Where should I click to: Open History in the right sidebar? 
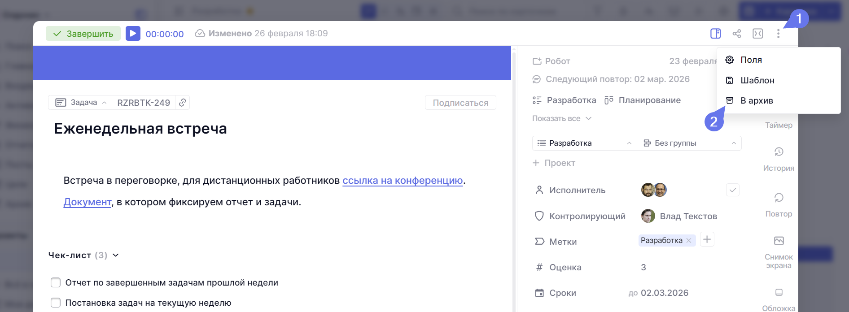click(x=779, y=159)
